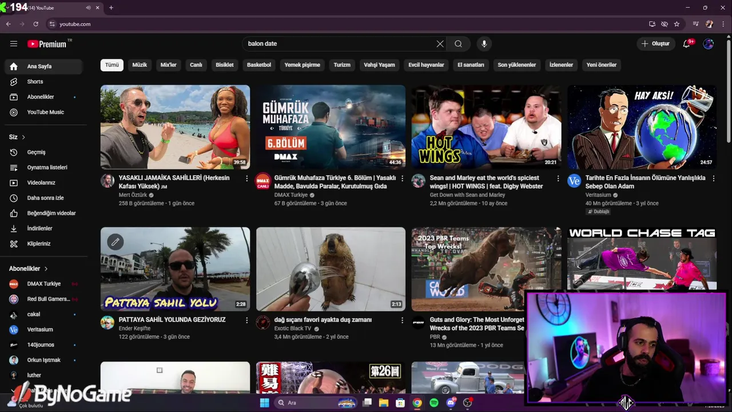The image size is (732, 412).
Task: Open the notifications bell
Action: pyautogui.click(x=687, y=43)
